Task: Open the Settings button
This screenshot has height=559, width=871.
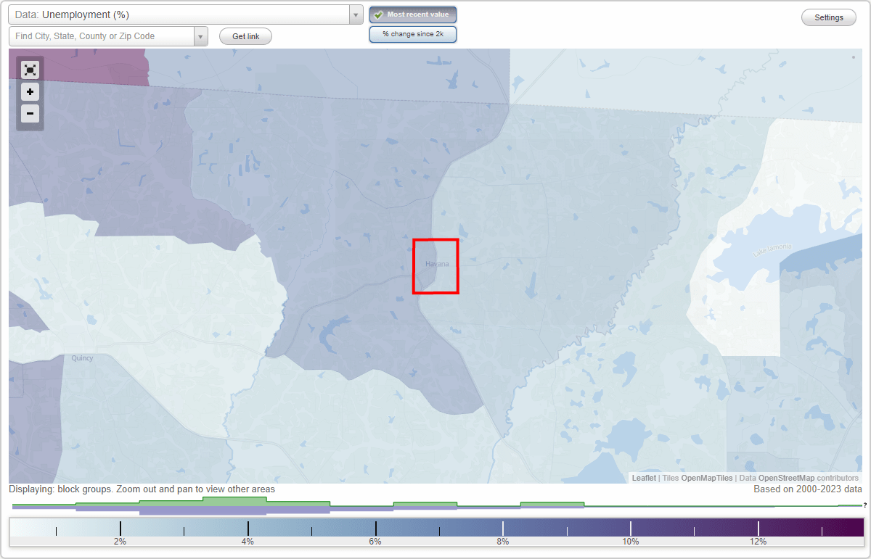Action: (829, 18)
